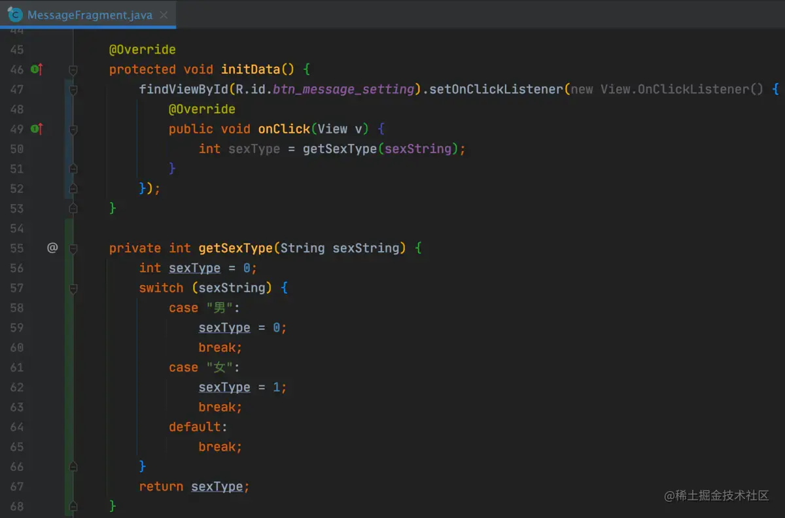This screenshot has height=518, width=785.
Task: Click the return keyword on line 67
Action: click(x=161, y=487)
